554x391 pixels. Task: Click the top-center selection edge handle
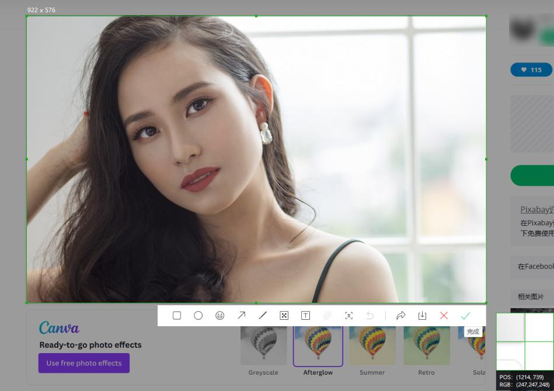point(256,16)
